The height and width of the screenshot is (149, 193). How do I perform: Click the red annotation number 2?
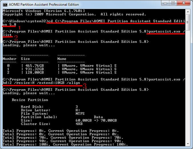(x=16, y=37)
